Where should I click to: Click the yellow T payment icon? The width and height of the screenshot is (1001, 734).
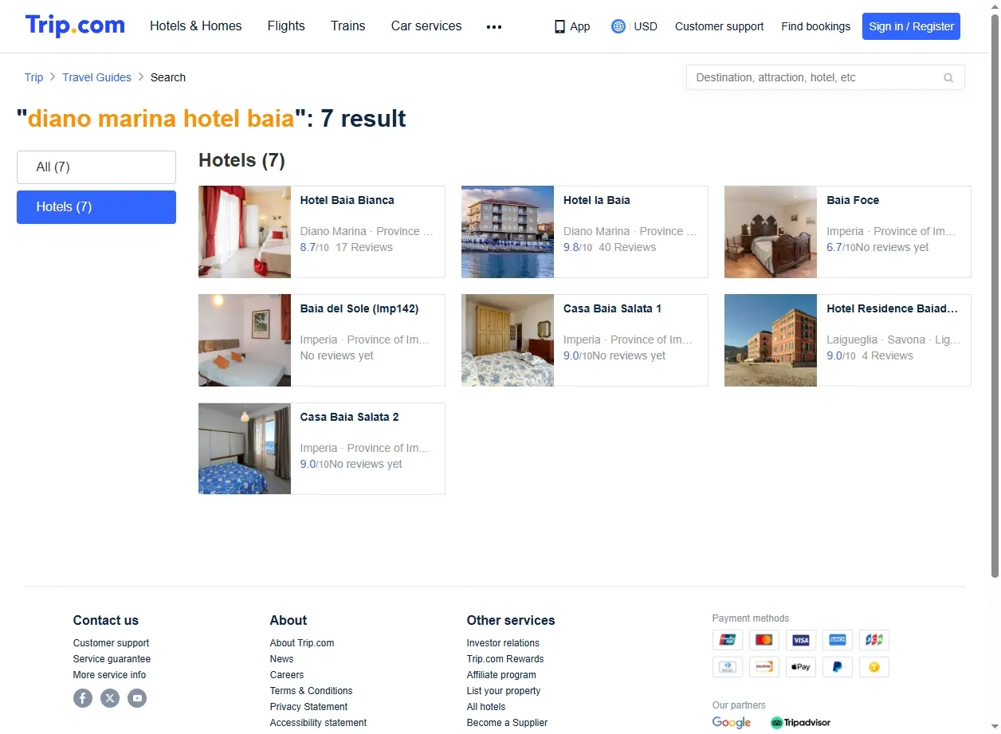[x=874, y=666]
